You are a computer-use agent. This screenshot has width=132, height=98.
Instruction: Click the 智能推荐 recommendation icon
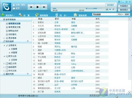[76, 15]
